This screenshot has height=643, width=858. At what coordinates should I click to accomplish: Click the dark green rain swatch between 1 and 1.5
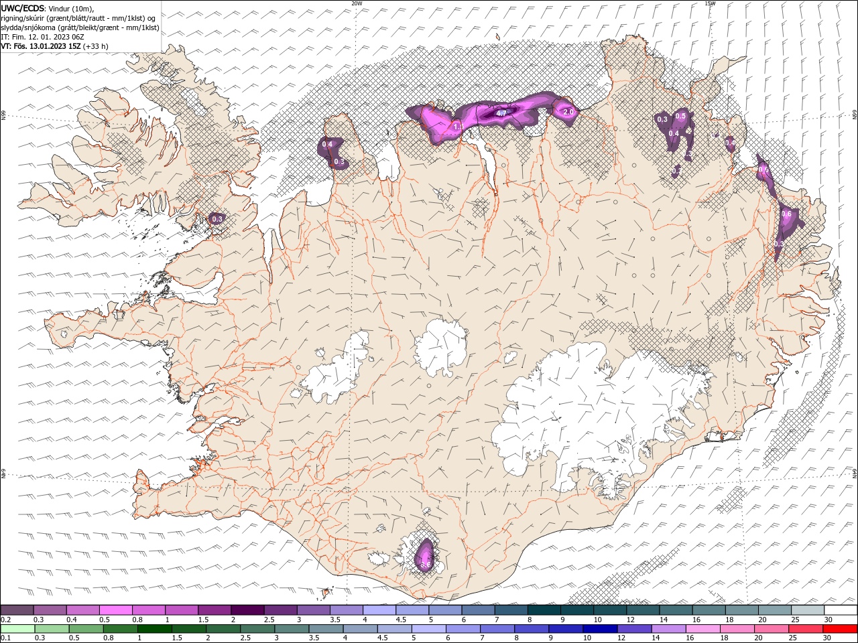pyautogui.click(x=155, y=629)
